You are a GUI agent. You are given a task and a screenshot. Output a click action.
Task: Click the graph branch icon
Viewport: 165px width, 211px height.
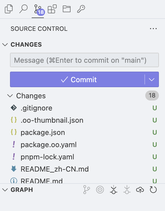point(87,190)
